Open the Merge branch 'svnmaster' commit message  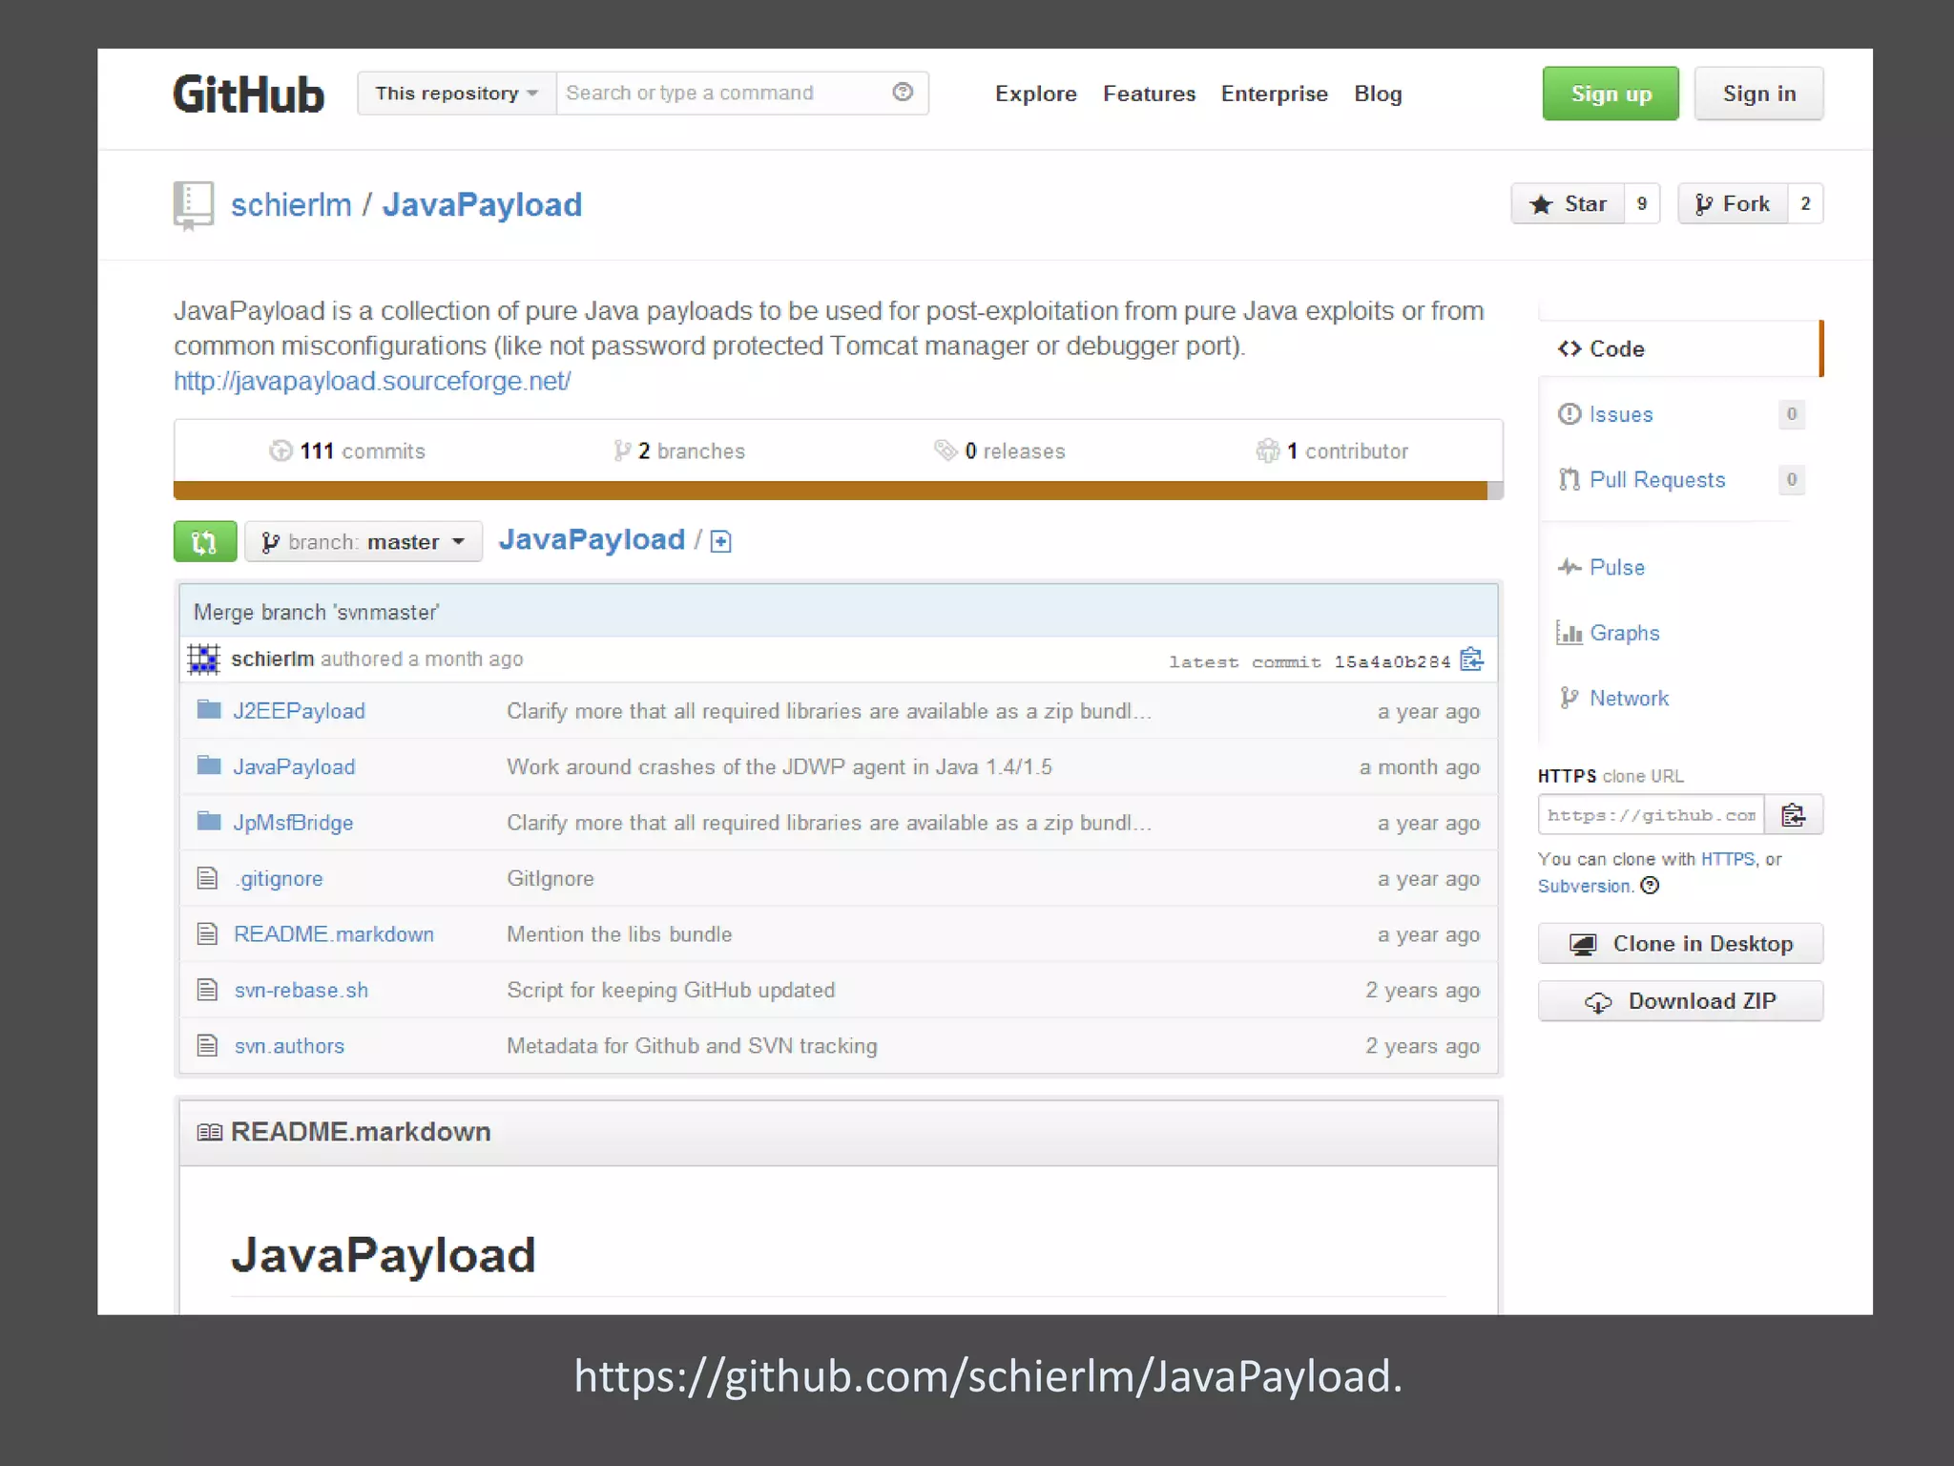click(316, 612)
